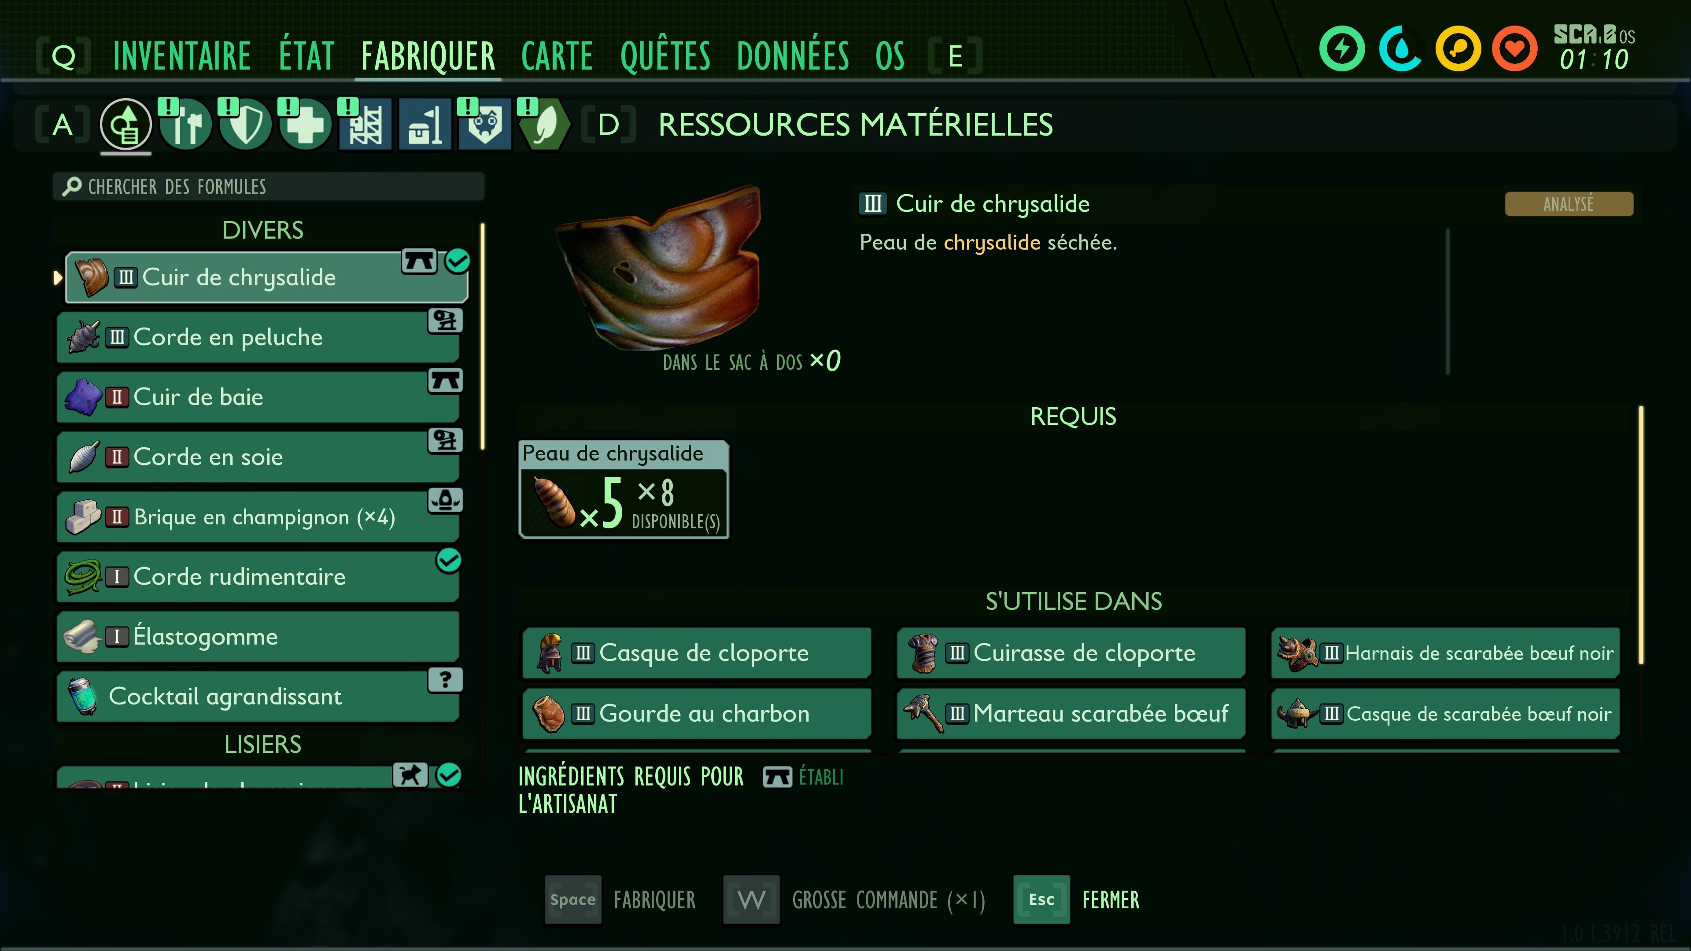The width and height of the screenshot is (1691, 951).
Task: Click the heart health status icon
Action: [x=1514, y=48]
